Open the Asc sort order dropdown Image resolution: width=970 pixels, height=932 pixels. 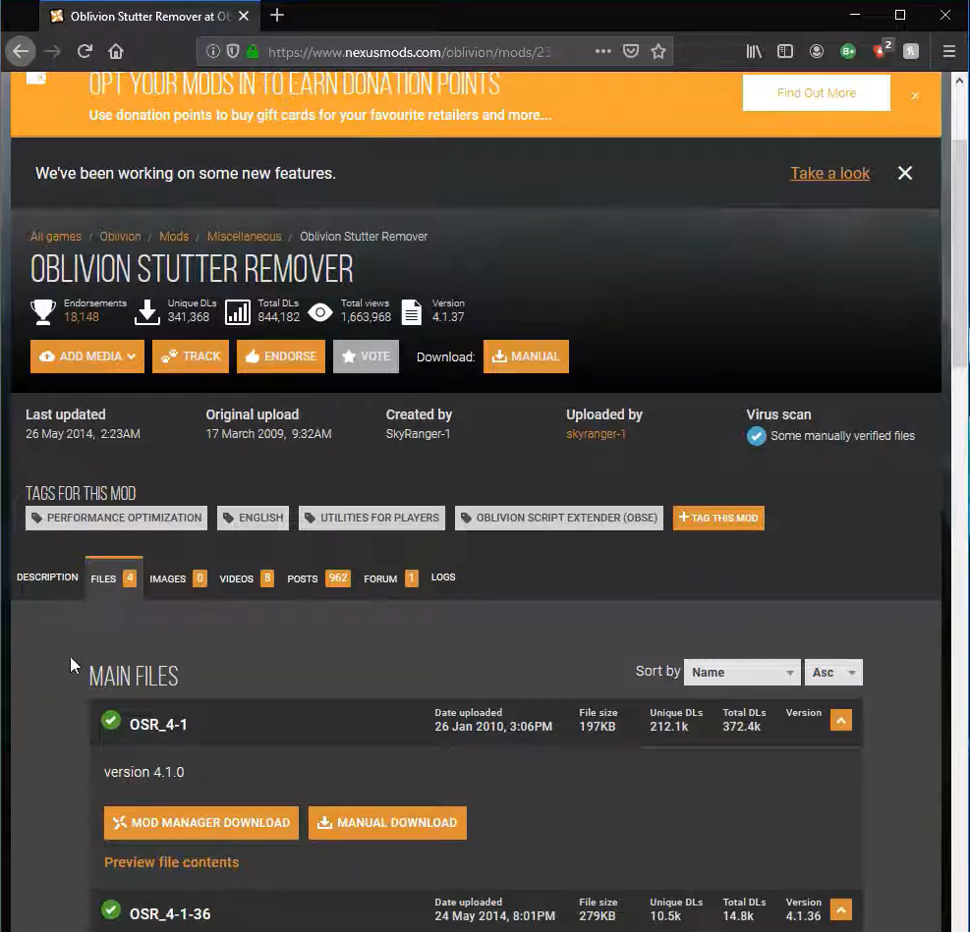(x=833, y=673)
